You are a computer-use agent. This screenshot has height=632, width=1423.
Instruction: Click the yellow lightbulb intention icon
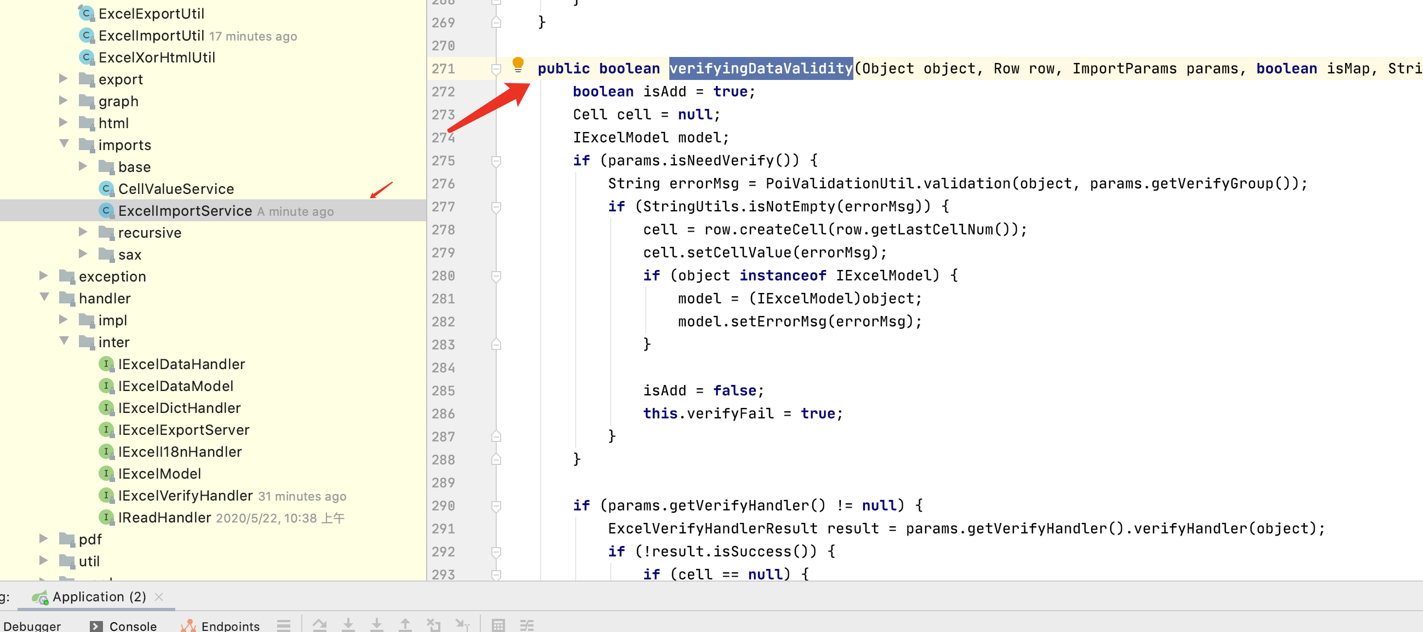pyautogui.click(x=518, y=65)
